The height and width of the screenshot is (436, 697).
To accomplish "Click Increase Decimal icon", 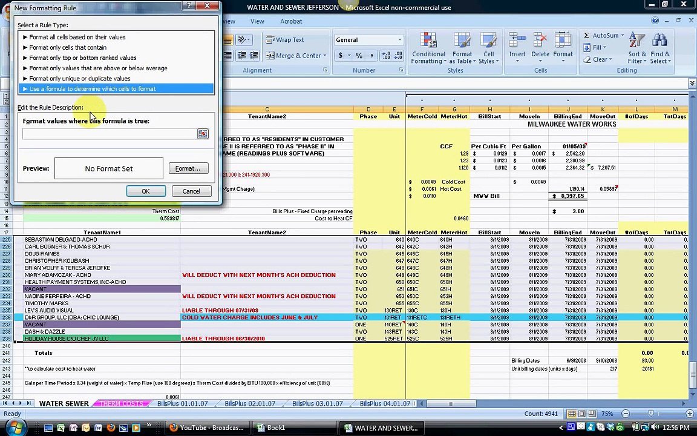I will (386, 56).
